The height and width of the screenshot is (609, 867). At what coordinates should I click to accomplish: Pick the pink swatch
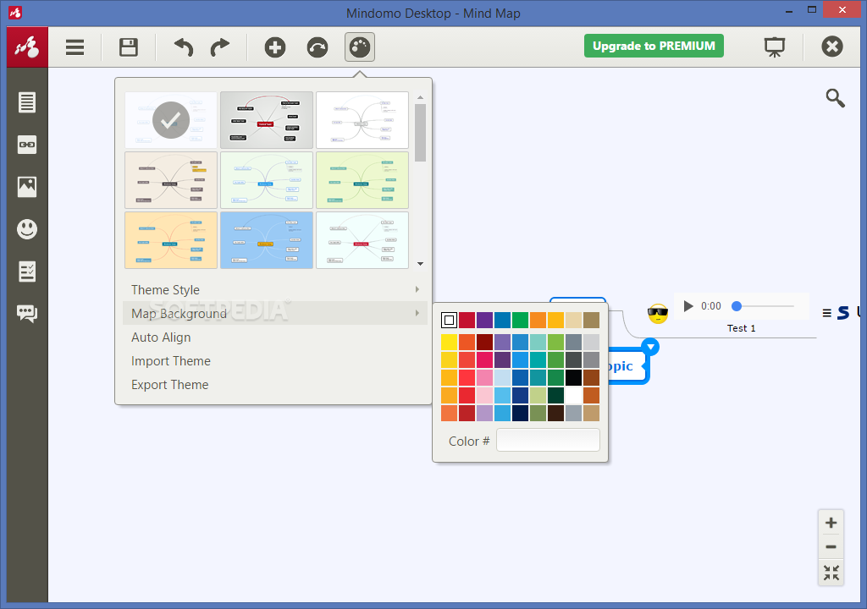point(484,377)
